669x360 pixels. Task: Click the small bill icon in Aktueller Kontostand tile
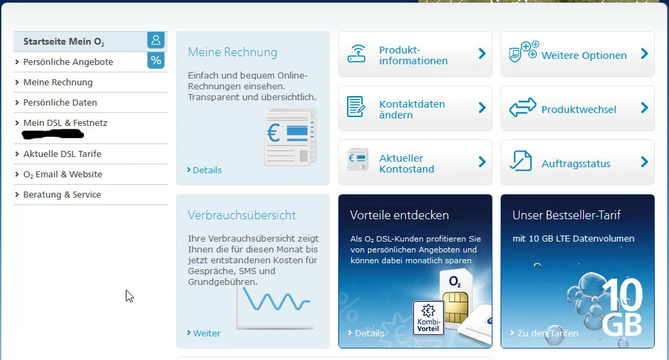point(358,160)
